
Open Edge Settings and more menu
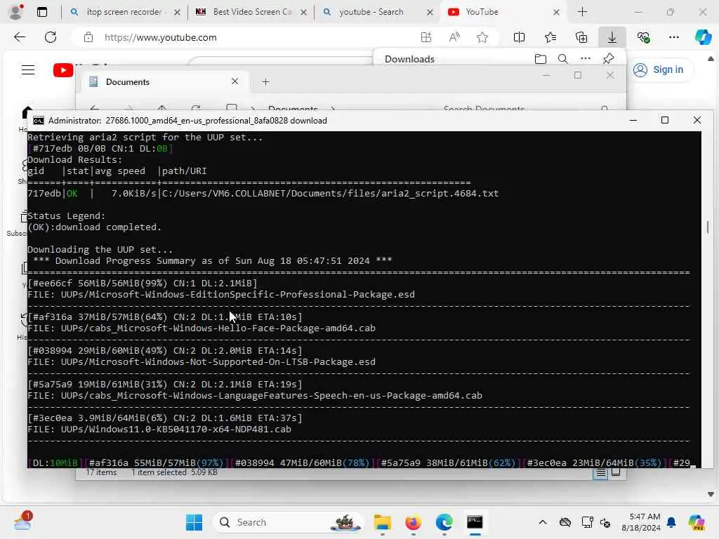[673, 37]
